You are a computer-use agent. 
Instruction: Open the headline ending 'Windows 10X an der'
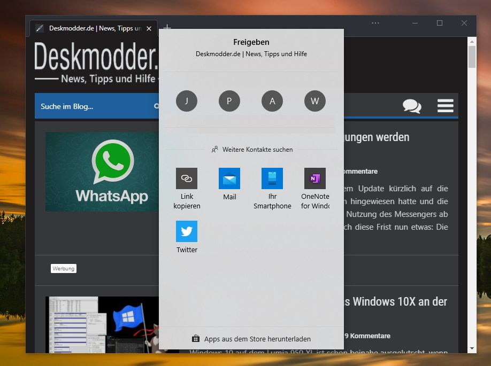[396, 302]
